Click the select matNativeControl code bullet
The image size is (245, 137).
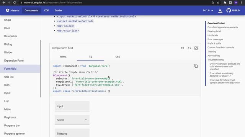pyautogui.click(x=75, y=21)
